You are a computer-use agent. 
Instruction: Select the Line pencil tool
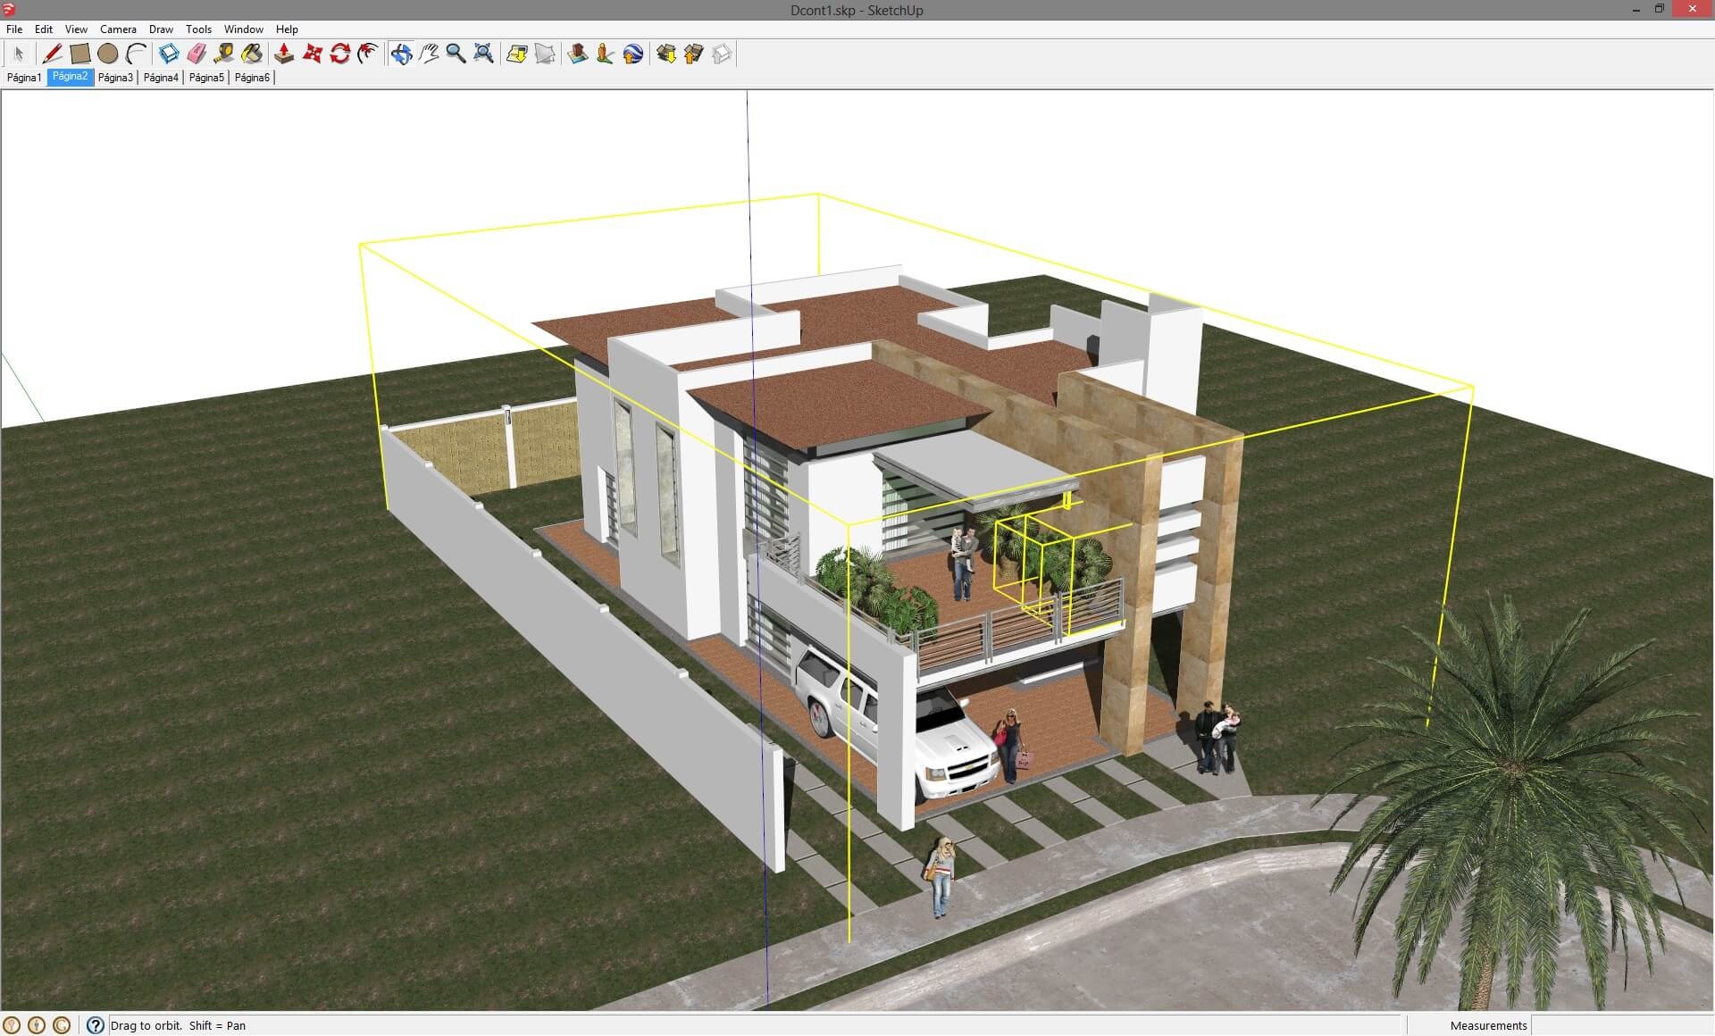point(52,54)
